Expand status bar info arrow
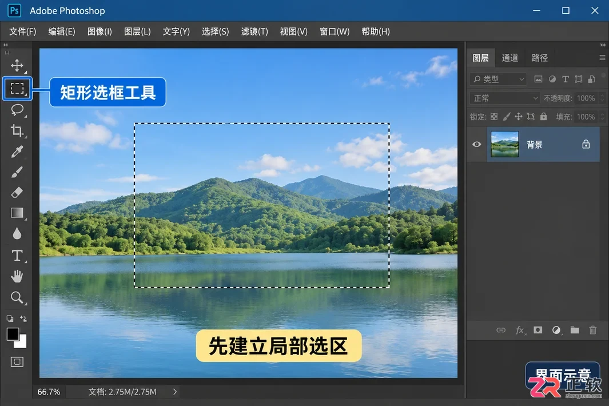The image size is (609, 406). click(x=175, y=392)
